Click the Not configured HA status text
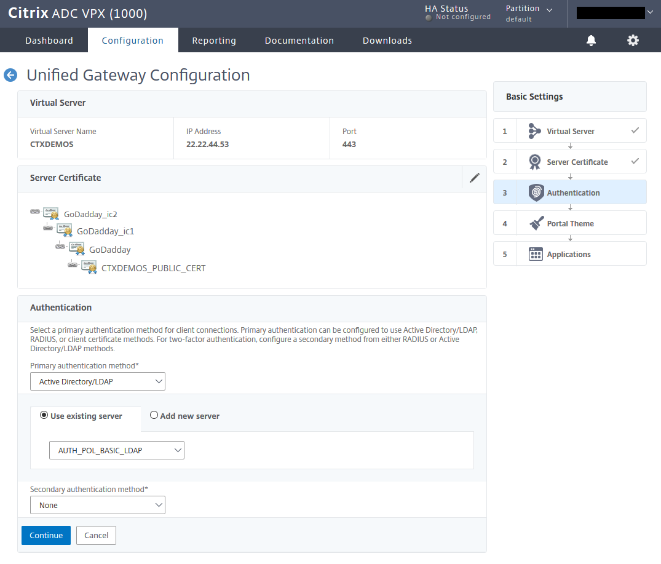Viewport: 661px width, 564px height. [463, 17]
